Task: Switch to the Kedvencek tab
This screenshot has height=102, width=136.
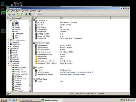Action: [16, 18]
